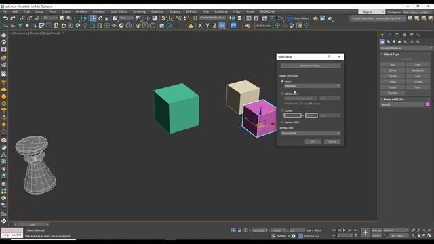434x244 pixels.
Task: Click the Align tool icon
Action: coord(239,18)
